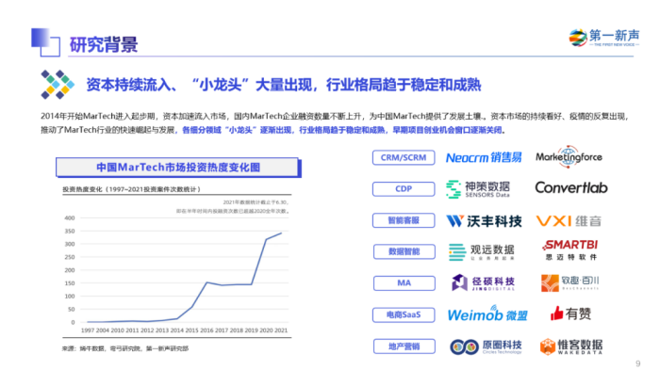Screen dimensions: 660x370
Task: Click the 研究背景 heading
Action: tap(104, 44)
